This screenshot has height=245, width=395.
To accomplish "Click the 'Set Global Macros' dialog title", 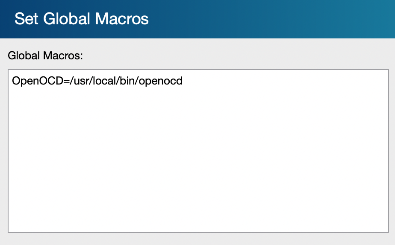I will pos(82,19).
